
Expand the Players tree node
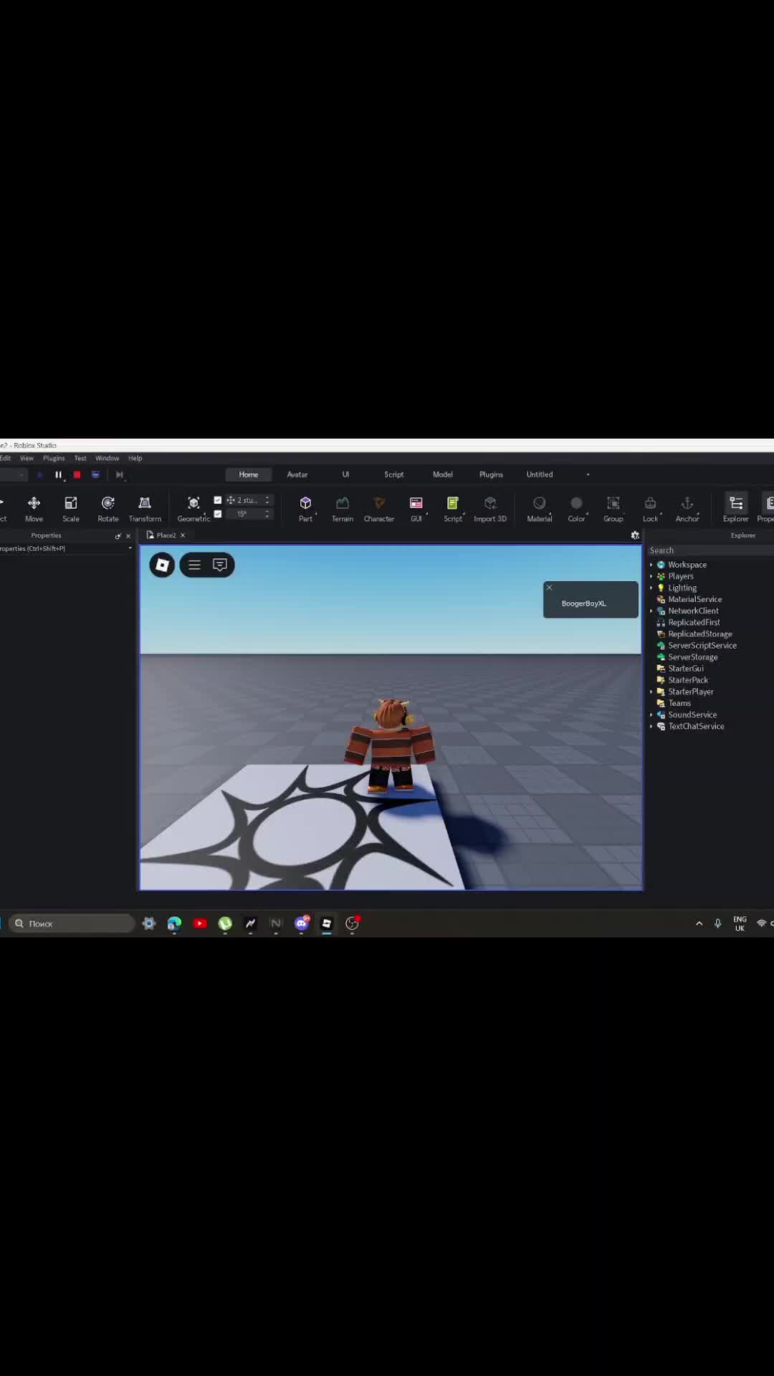[x=651, y=576]
